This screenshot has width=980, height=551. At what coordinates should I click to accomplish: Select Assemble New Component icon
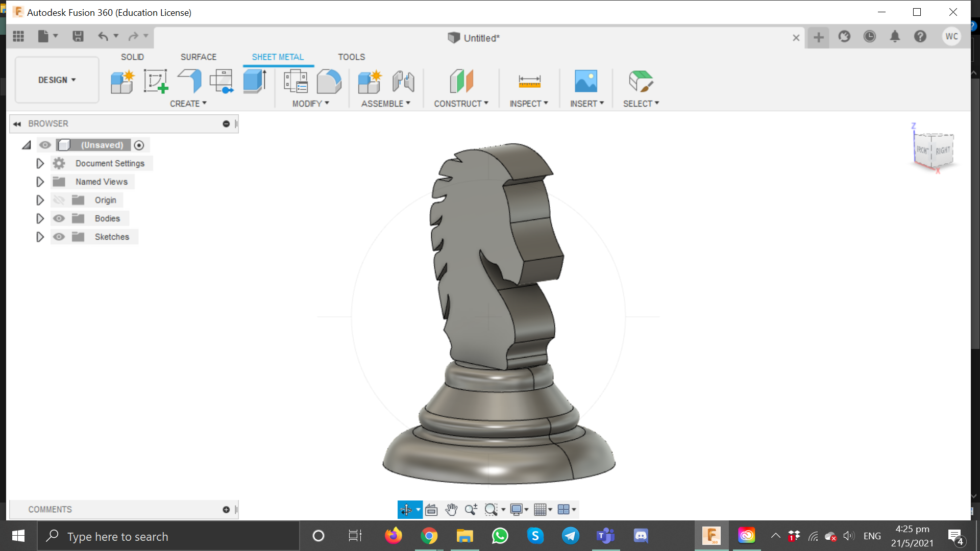click(370, 82)
